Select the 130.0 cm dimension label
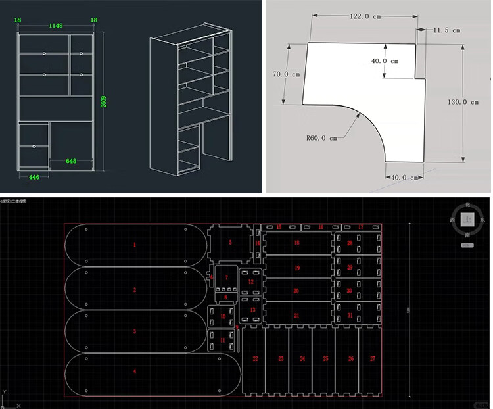 coord(463,102)
